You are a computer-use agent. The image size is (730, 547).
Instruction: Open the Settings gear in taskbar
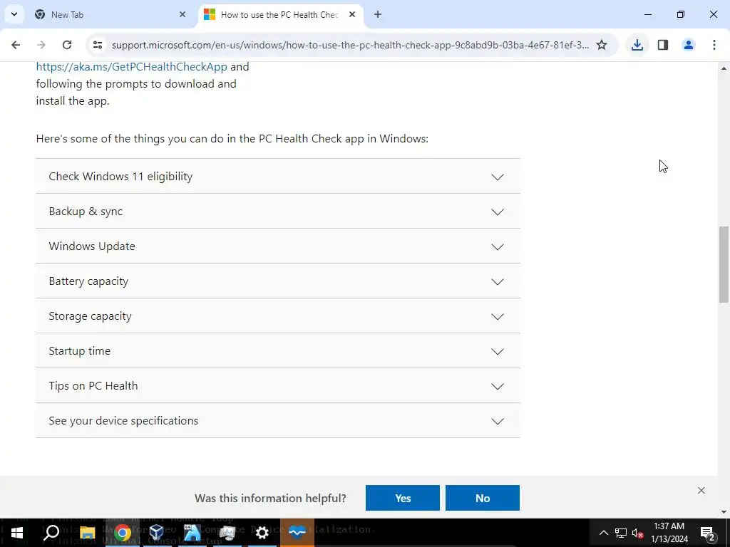point(262,532)
